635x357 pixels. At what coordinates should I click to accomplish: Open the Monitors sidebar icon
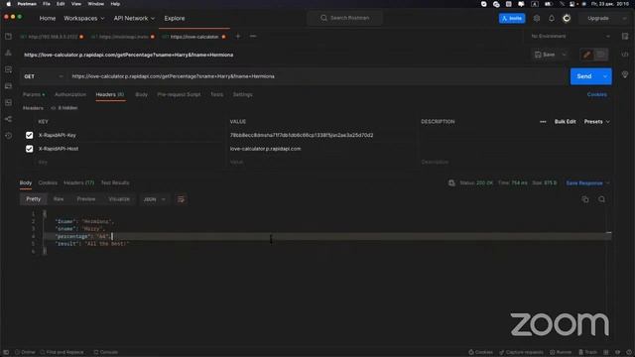pyautogui.click(x=8, y=103)
